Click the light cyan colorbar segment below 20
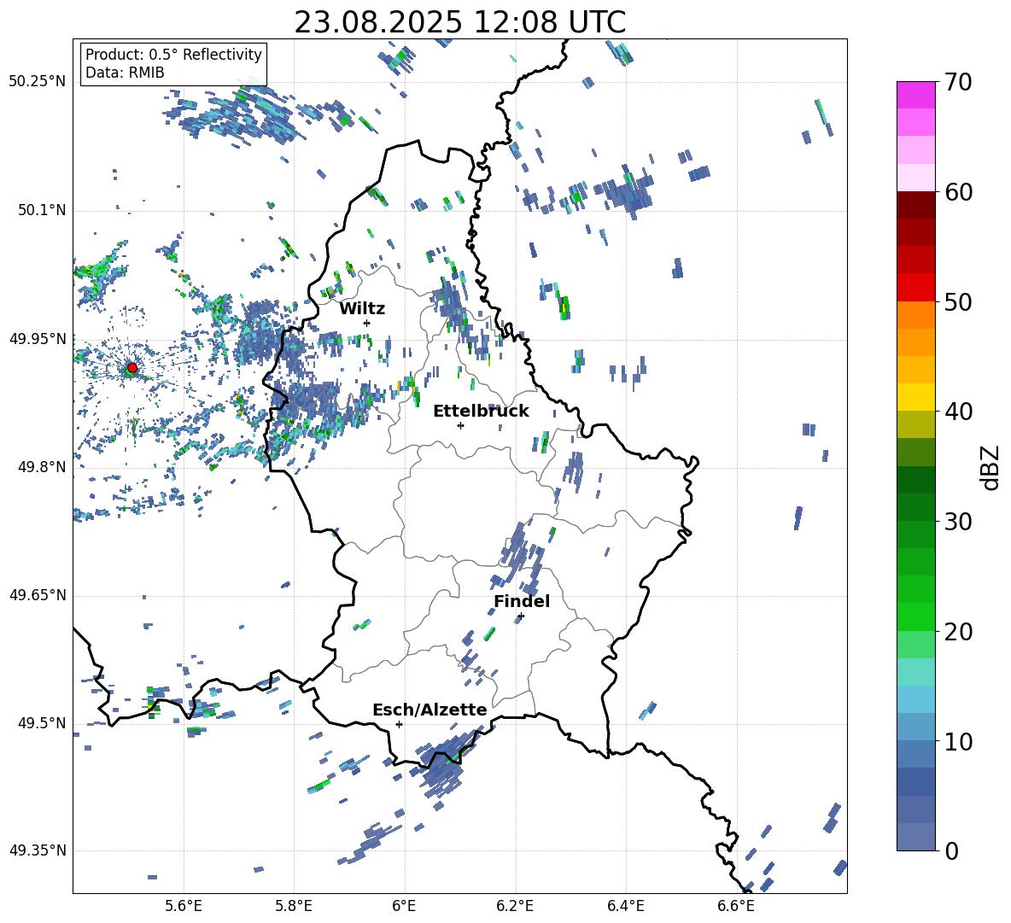 [916, 672]
